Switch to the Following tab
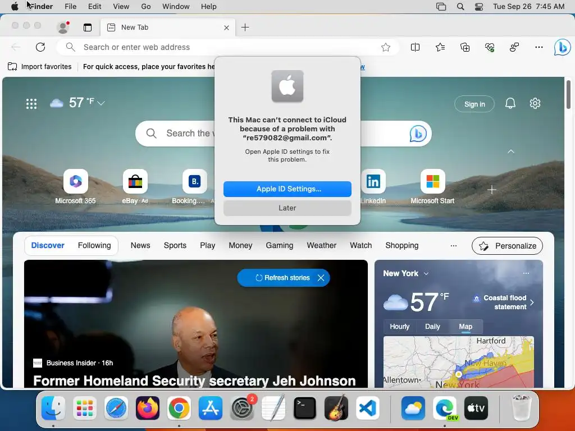The image size is (575, 431). [94, 246]
